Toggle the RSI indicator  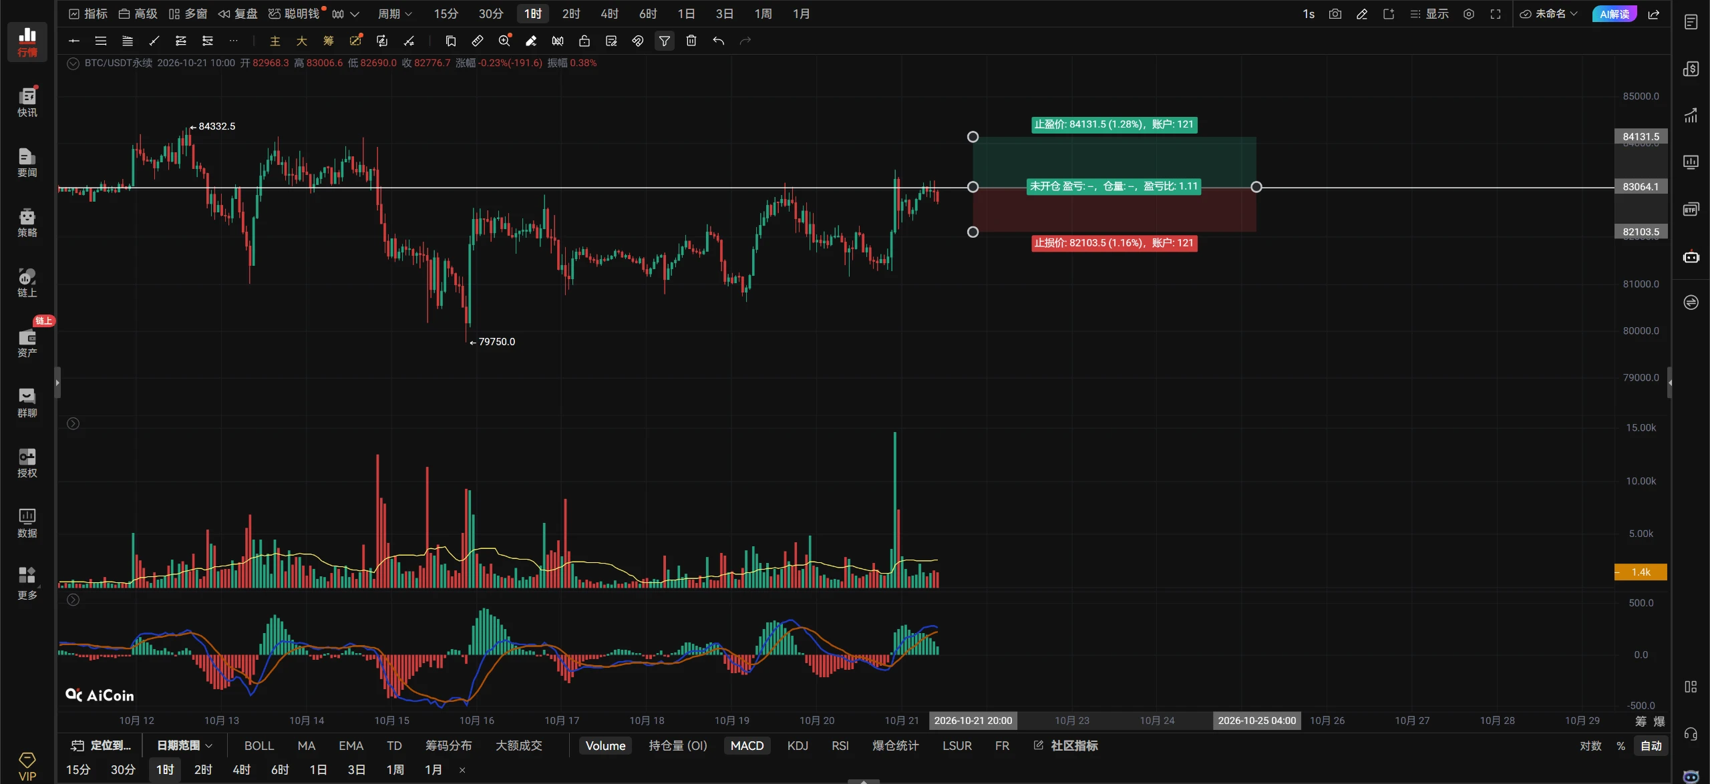(840, 745)
